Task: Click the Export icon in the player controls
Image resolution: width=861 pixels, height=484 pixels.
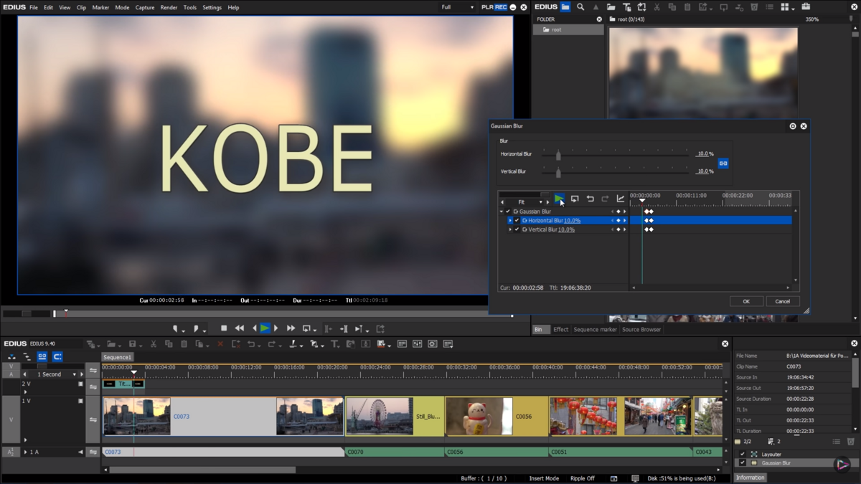Action: [x=380, y=328]
